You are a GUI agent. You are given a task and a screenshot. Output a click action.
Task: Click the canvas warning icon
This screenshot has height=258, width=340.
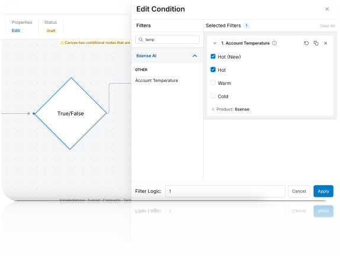point(62,43)
